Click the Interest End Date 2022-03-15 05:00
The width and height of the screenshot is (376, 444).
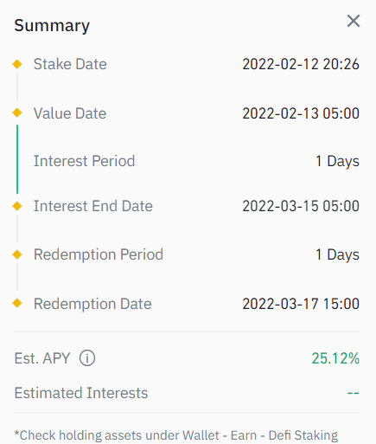301,206
